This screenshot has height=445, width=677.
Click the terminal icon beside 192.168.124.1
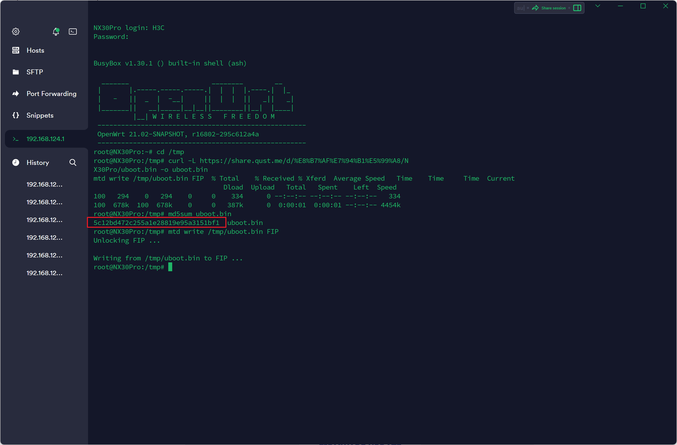coord(16,139)
